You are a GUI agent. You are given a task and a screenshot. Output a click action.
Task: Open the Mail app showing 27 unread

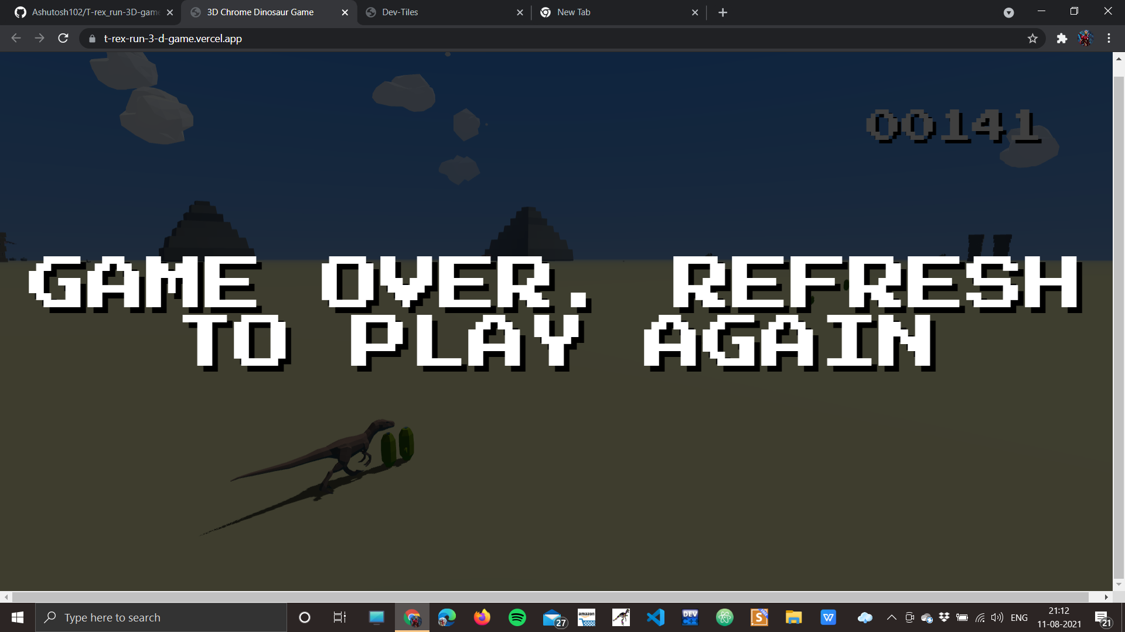[x=553, y=617]
